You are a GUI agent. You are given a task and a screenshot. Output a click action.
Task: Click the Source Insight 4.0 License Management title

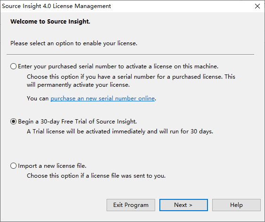coord(56,6)
